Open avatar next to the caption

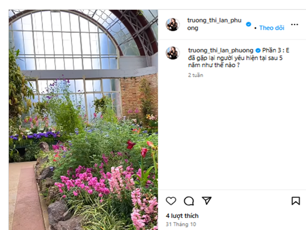(173, 53)
